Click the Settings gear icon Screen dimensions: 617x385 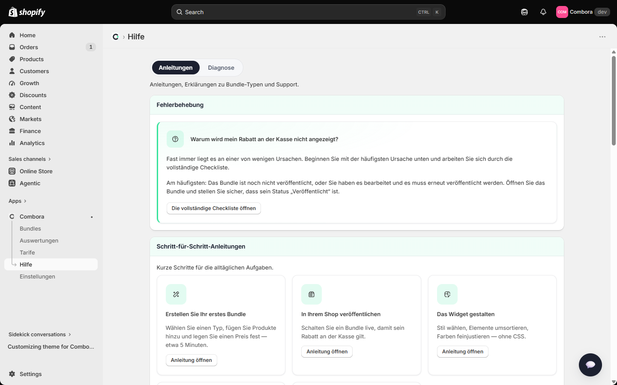click(x=12, y=374)
